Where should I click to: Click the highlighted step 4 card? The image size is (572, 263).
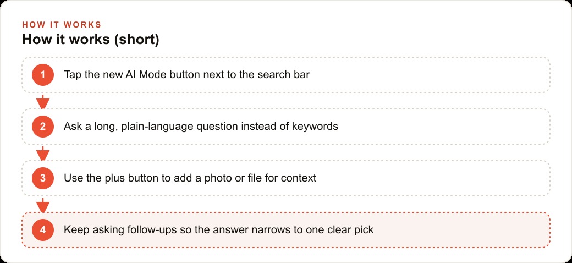[x=286, y=230]
